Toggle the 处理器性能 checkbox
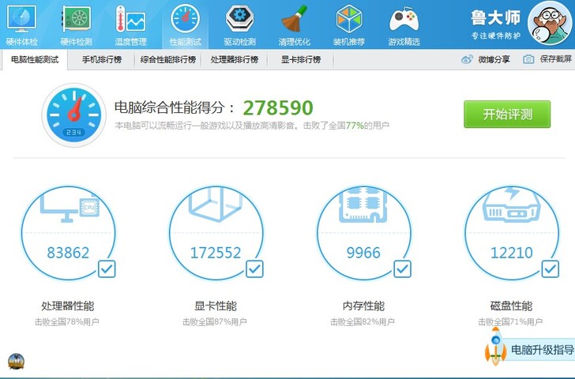Image resolution: width=575 pixels, height=379 pixels. click(x=107, y=269)
